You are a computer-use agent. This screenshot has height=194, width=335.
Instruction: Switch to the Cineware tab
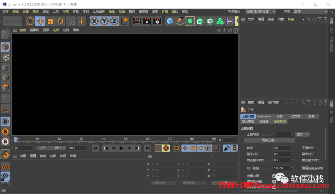pos(264,116)
